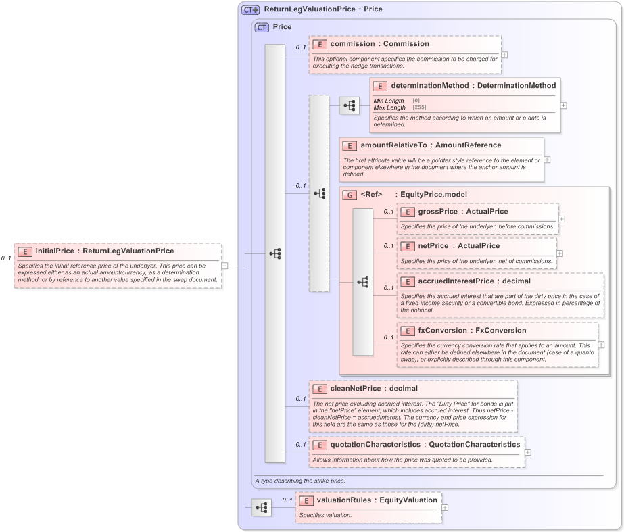Screen dimensions: 624x532
Task: Click the amountRelativeTo description text
Action: pos(441,167)
